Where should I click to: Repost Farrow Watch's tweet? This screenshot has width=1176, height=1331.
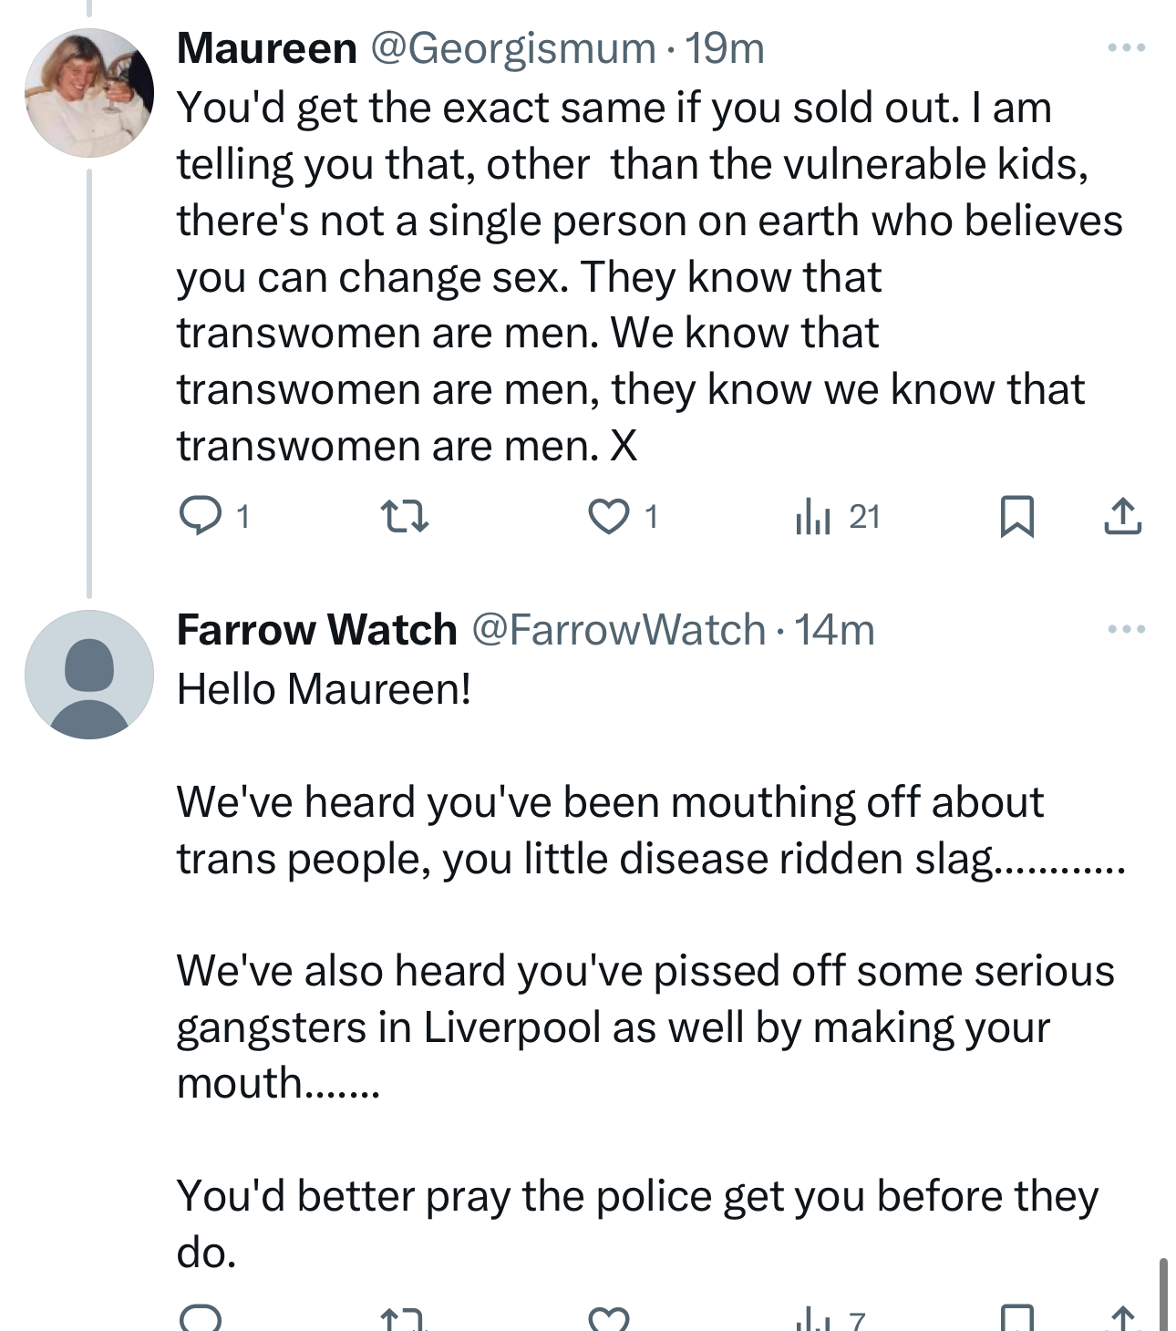tap(403, 1318)
